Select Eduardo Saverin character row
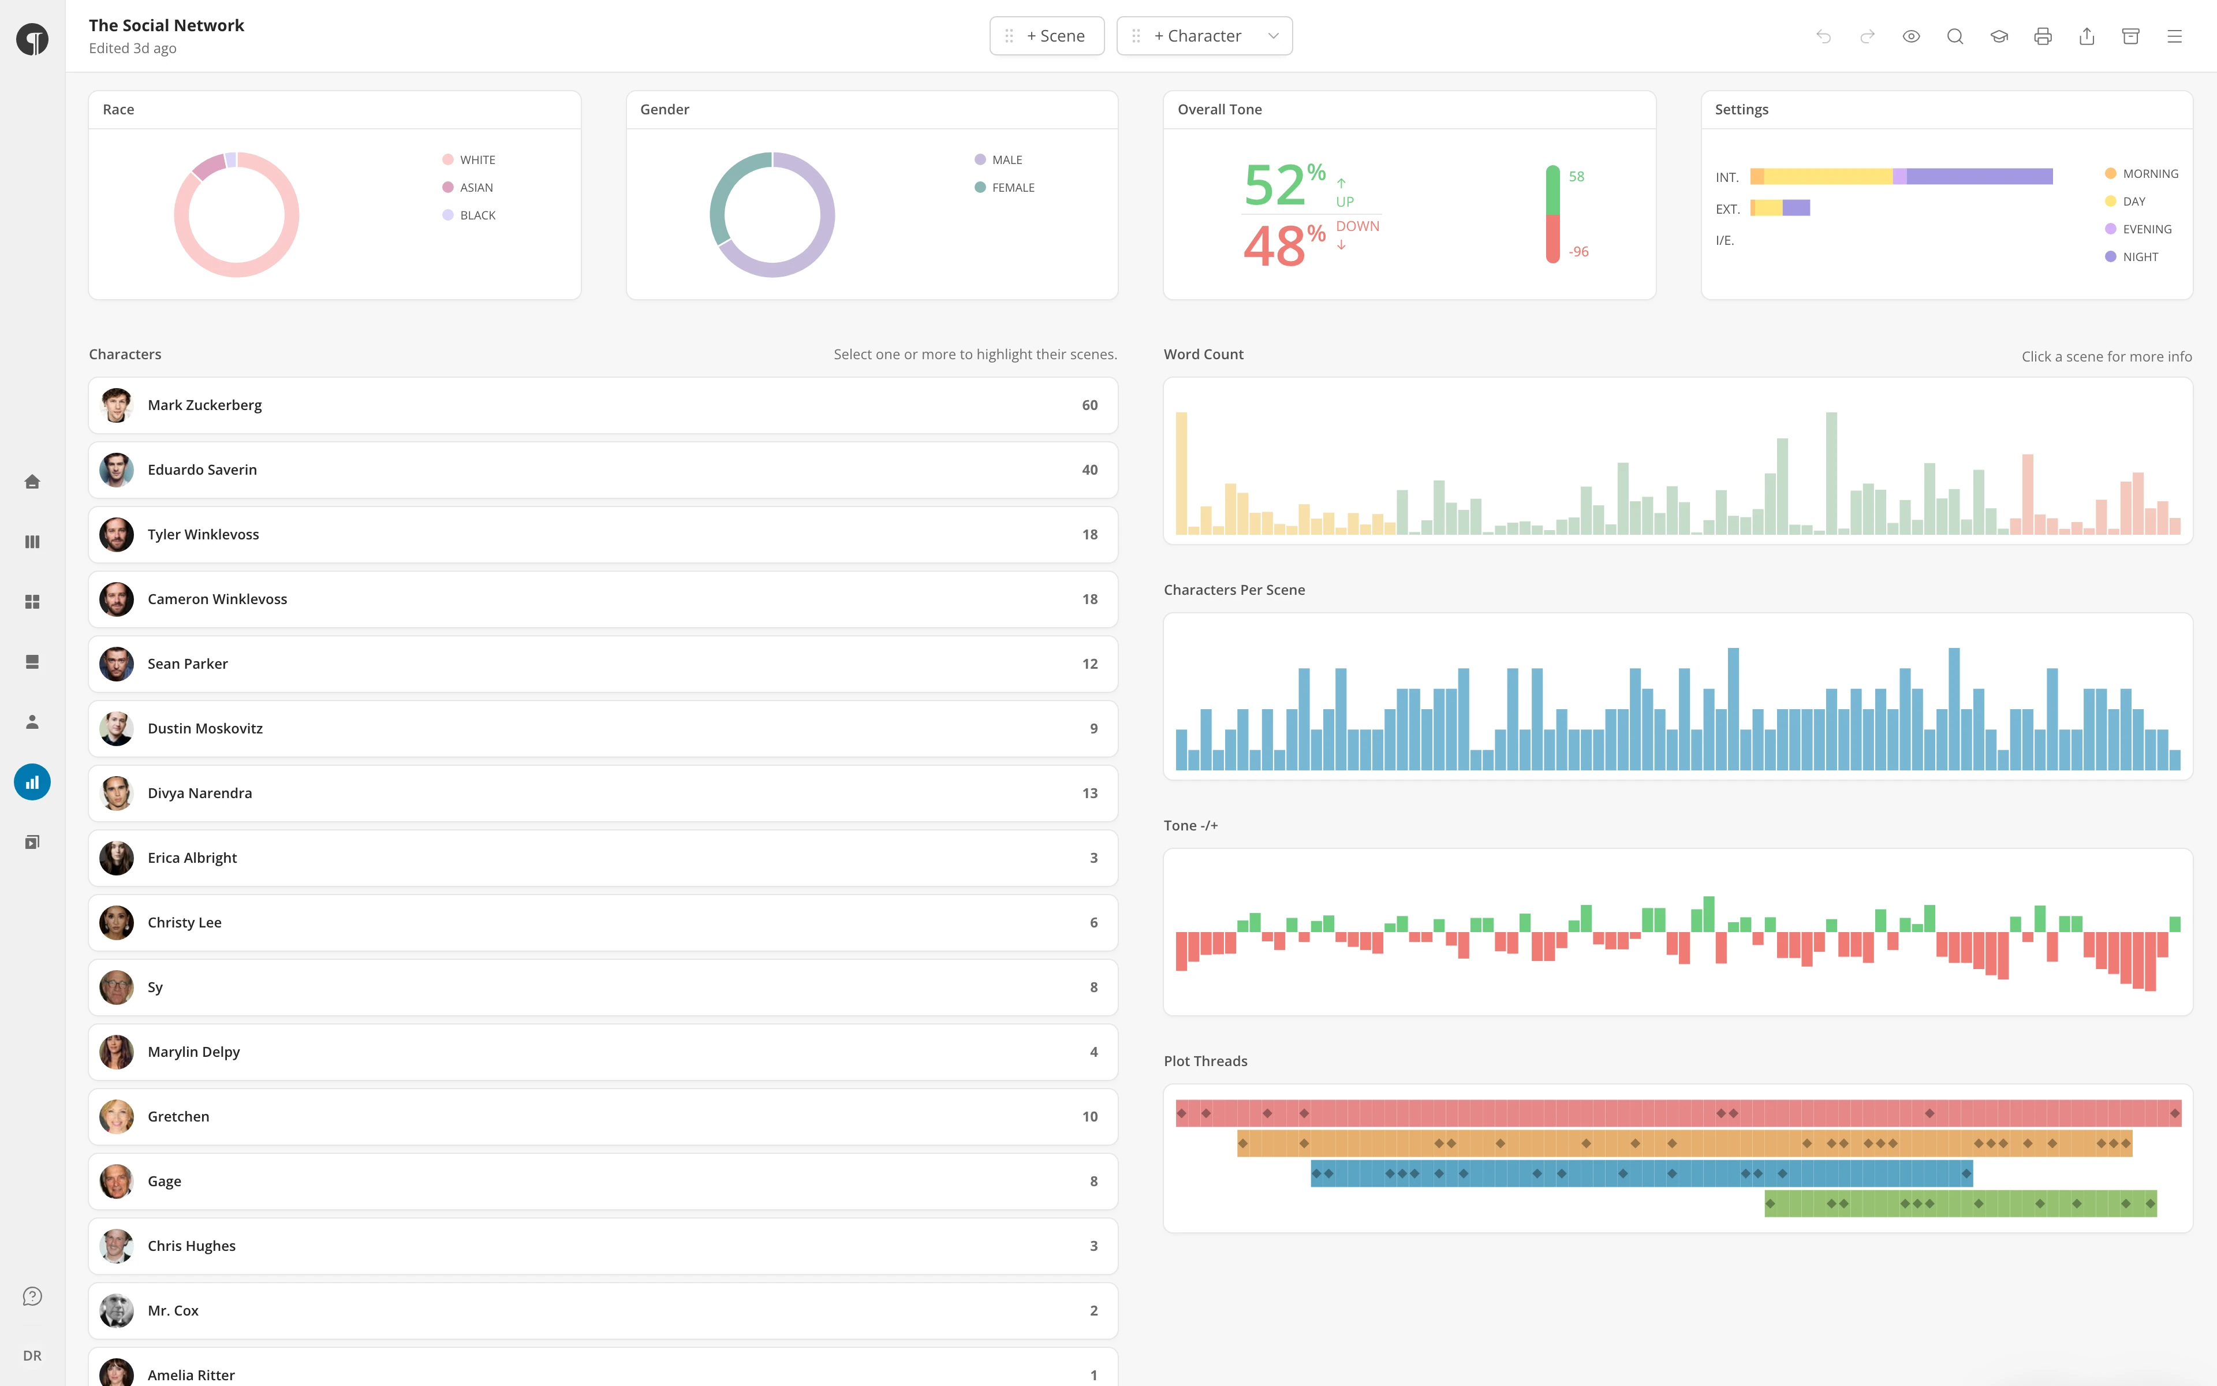Viewport: 2217px width, 1386px height. click(603, 470)
